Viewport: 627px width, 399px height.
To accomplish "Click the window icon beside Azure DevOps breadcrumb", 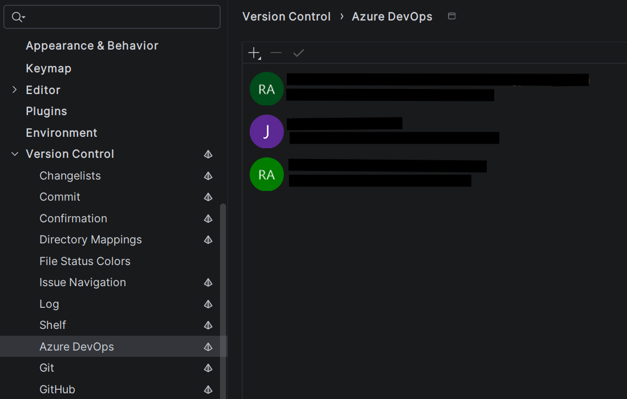I will click(451, 16).
